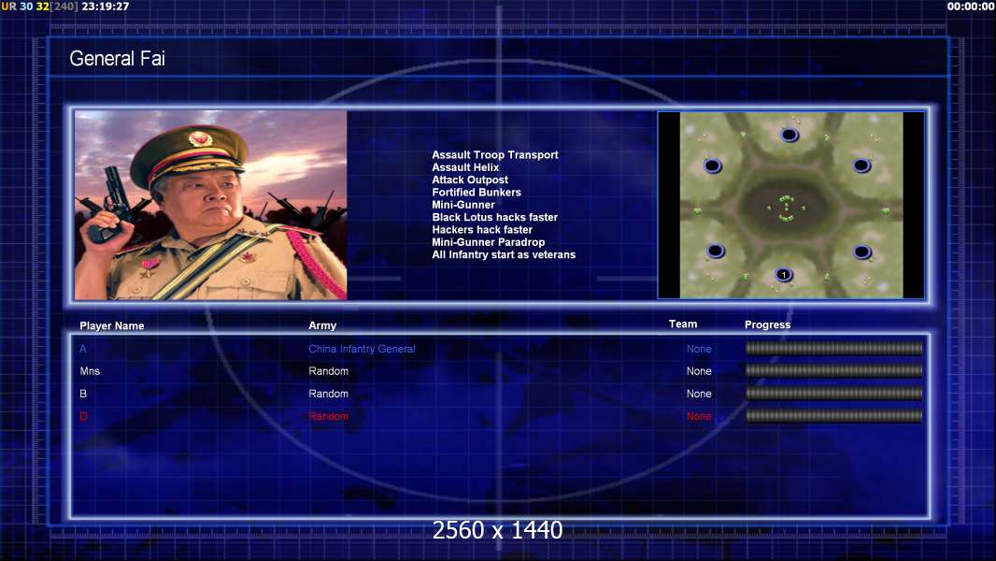Select start position marker numbered 1
This screenshot has width=996, height=561.
click(784, 275)
